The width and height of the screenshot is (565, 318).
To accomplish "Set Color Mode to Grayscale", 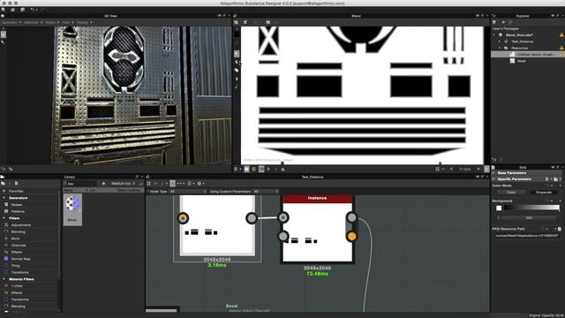I will 544,193.
